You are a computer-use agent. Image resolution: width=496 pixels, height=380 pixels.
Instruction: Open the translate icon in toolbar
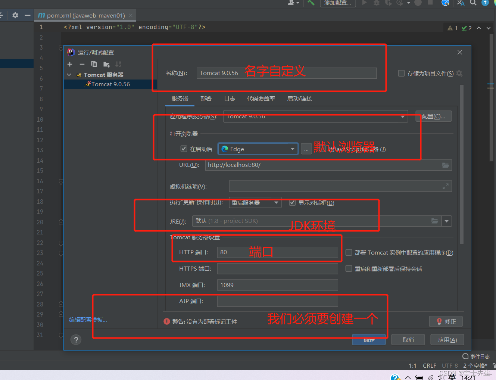point(461,3)
